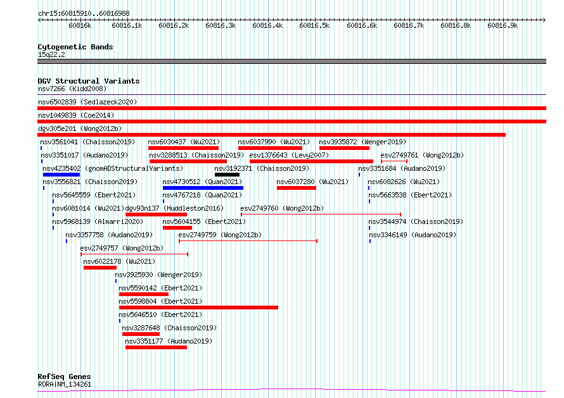The image size is (564, 398).
Task: Select red bar under esv1376643 (Levy2007)
Action: pos(311,161)
